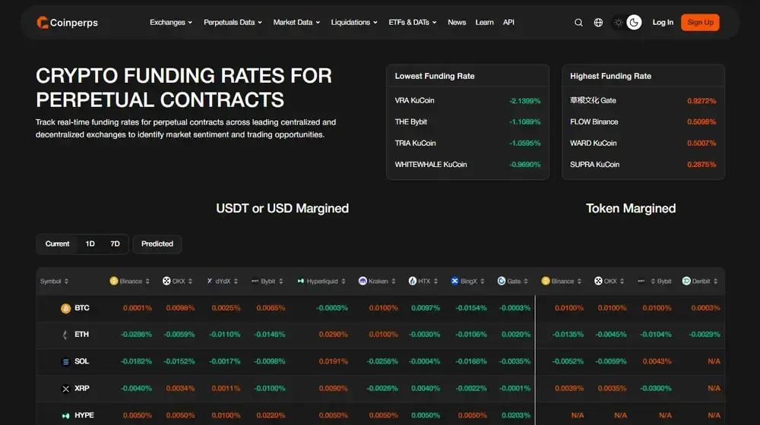Click Token-margined Binance column logo
The width and height of the screenshot is (760, 425).
point(545,281)
